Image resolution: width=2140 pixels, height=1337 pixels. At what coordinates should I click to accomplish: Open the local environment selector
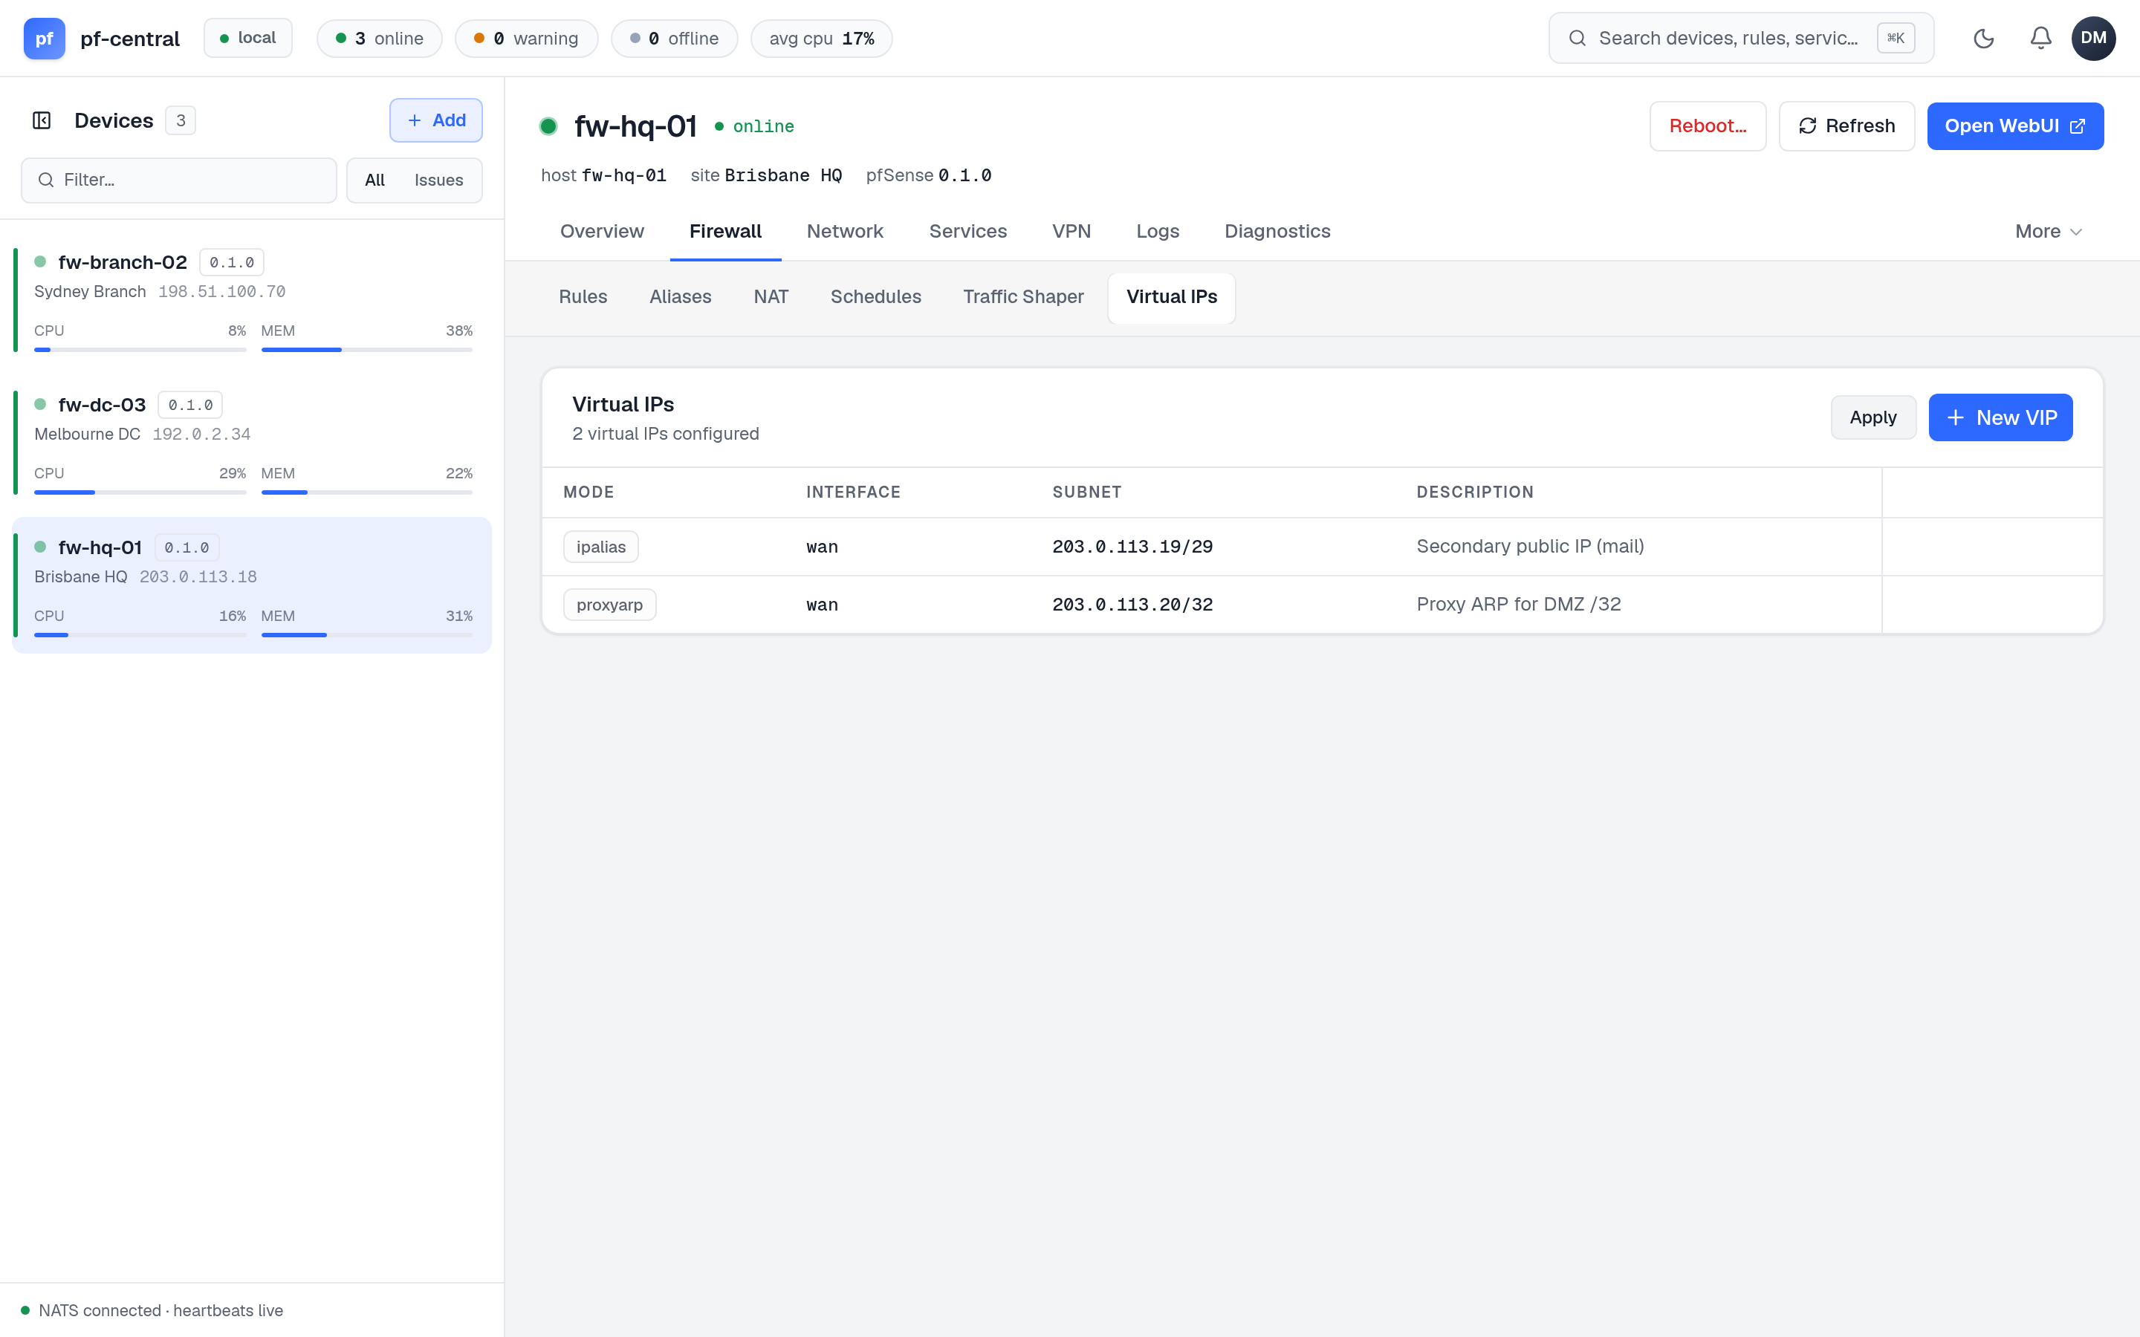(247, 38)
